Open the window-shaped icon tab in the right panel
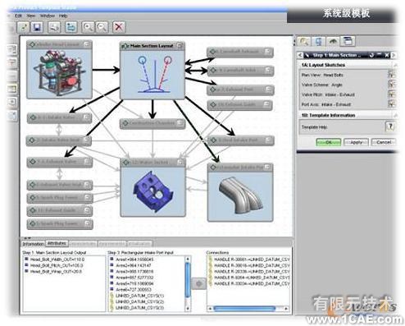This screenshot has height=326, width=405. point(348,41)
